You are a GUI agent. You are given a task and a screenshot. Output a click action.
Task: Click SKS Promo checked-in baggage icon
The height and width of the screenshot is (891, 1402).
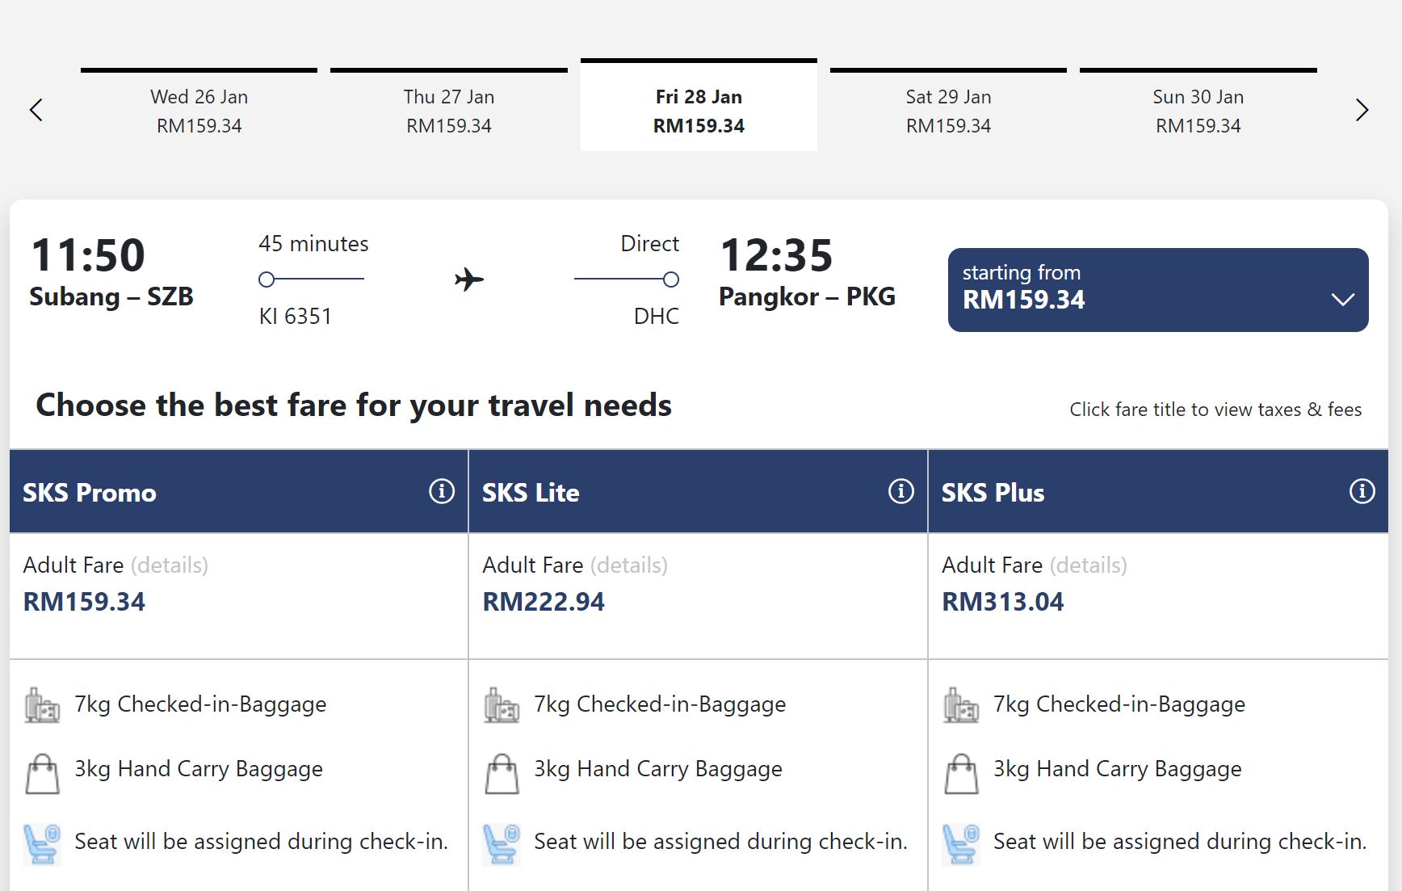42,705
